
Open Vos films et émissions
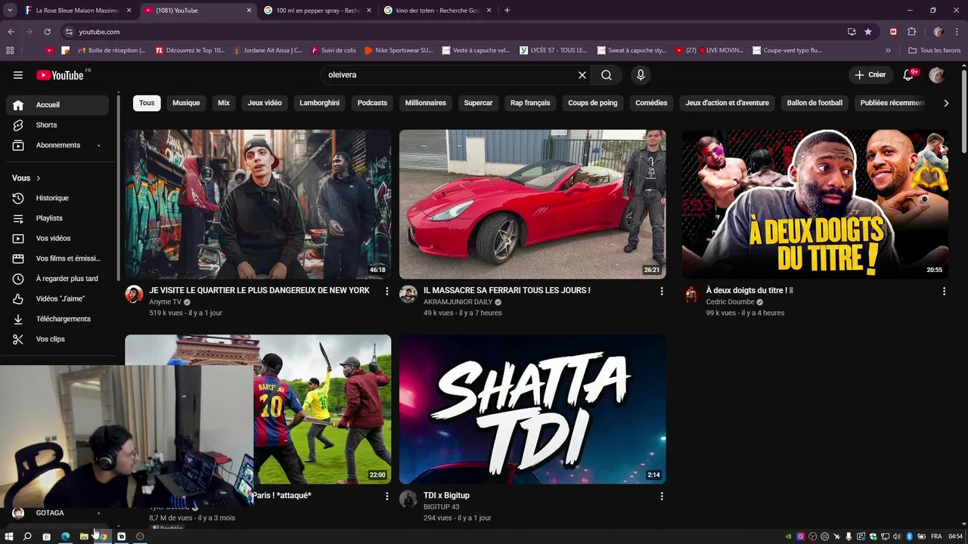coord(57,258)
